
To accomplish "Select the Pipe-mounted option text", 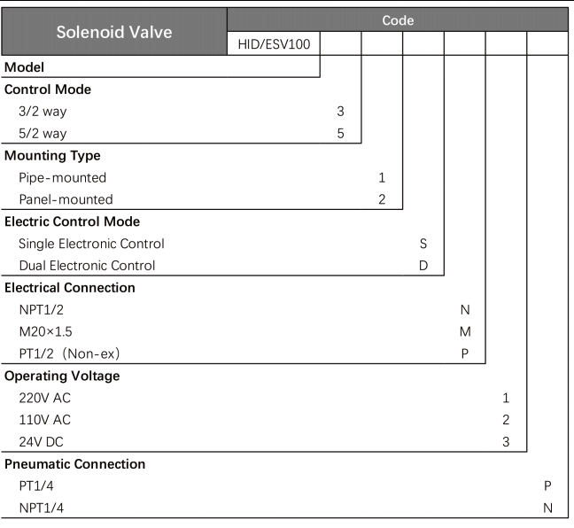I will [62, 178].
